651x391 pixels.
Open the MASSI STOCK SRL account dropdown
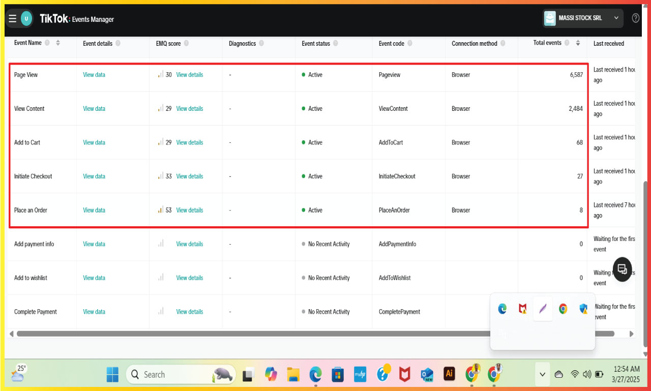(x=582, y=18)
